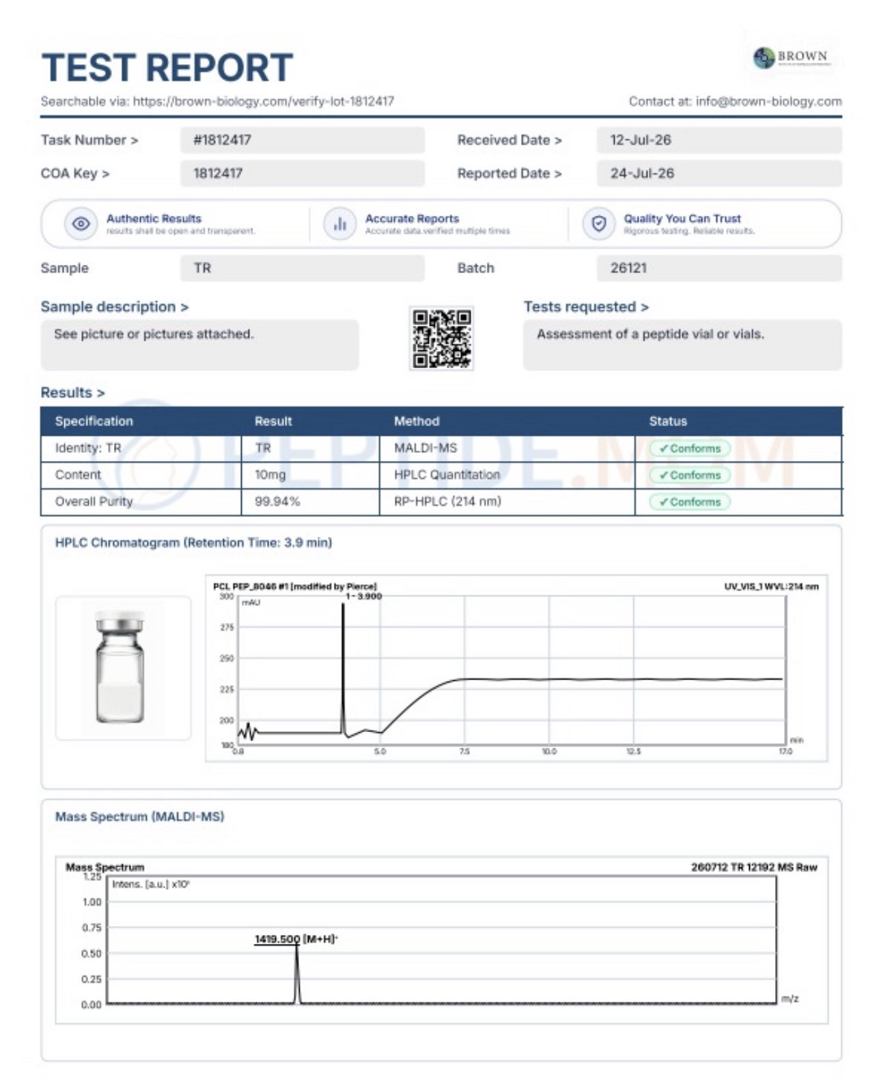
Task: Click the "HPLC Chromatogram (Retention Time: 3.9 min)" heading
Action: click(193, 542)
